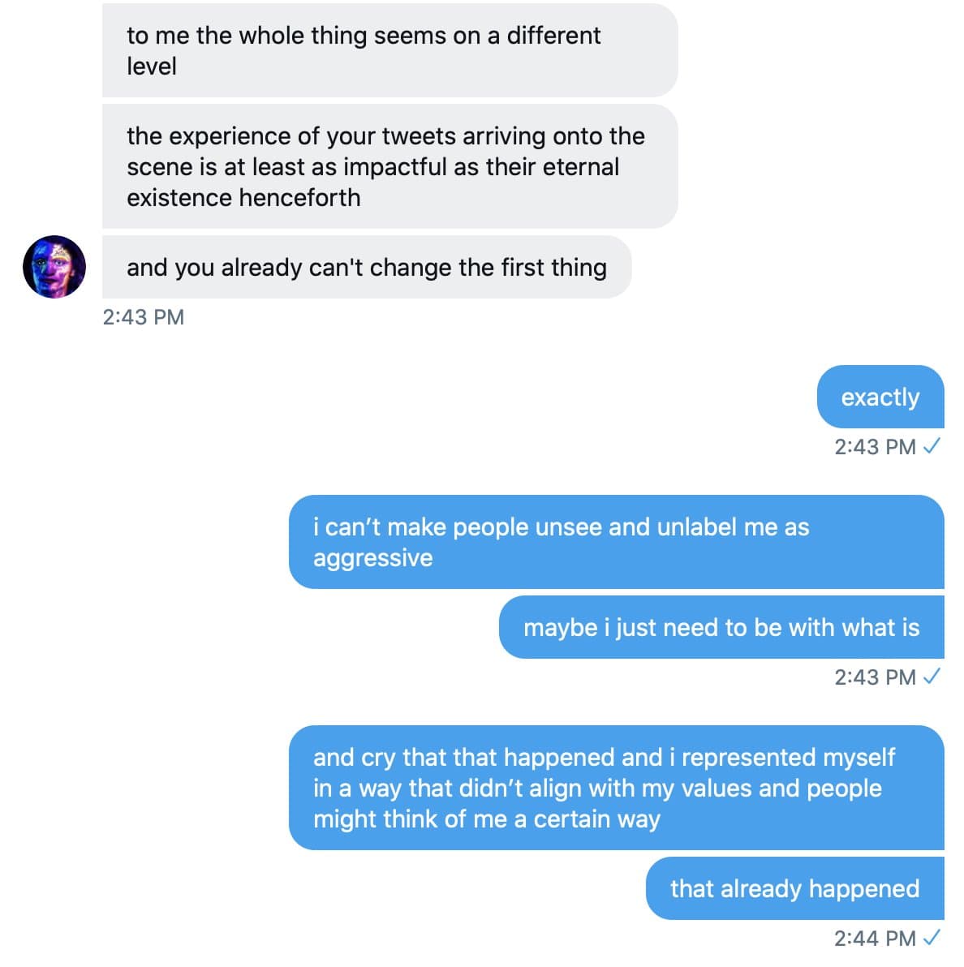Click the 'i can't make people unsee' message
This screenshot has width=964, height=967.
pyautogui.click(x=616, y=542)
